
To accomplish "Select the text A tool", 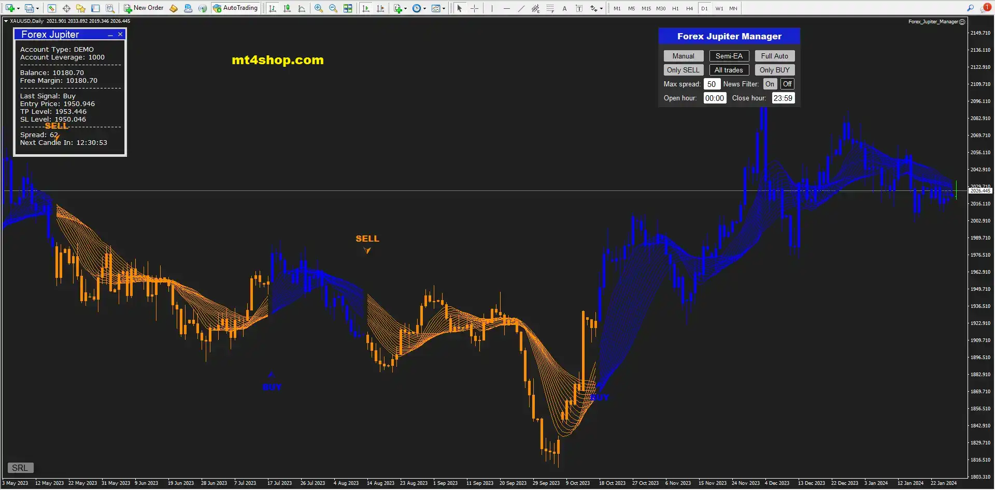I will (564, 8).
